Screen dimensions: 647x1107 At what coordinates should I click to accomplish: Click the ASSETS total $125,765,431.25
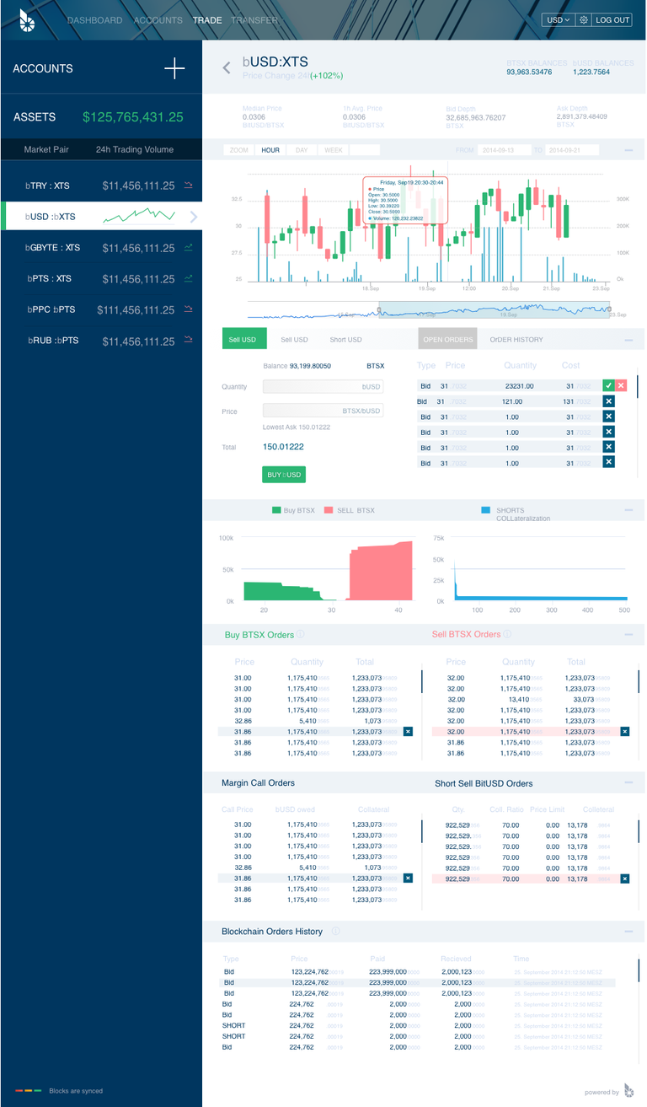(132, 117)
